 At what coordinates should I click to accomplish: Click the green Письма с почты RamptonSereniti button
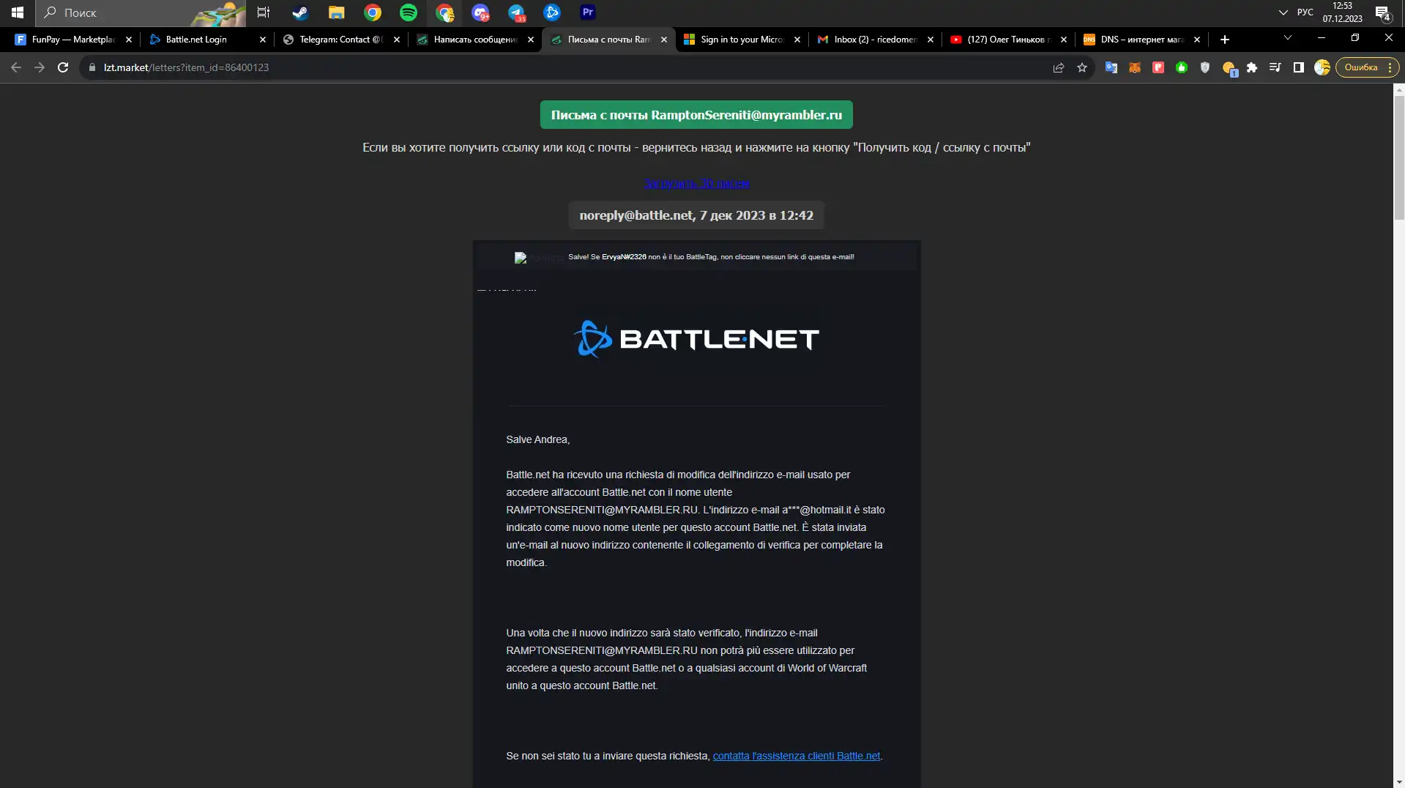[x=696, y=115]
